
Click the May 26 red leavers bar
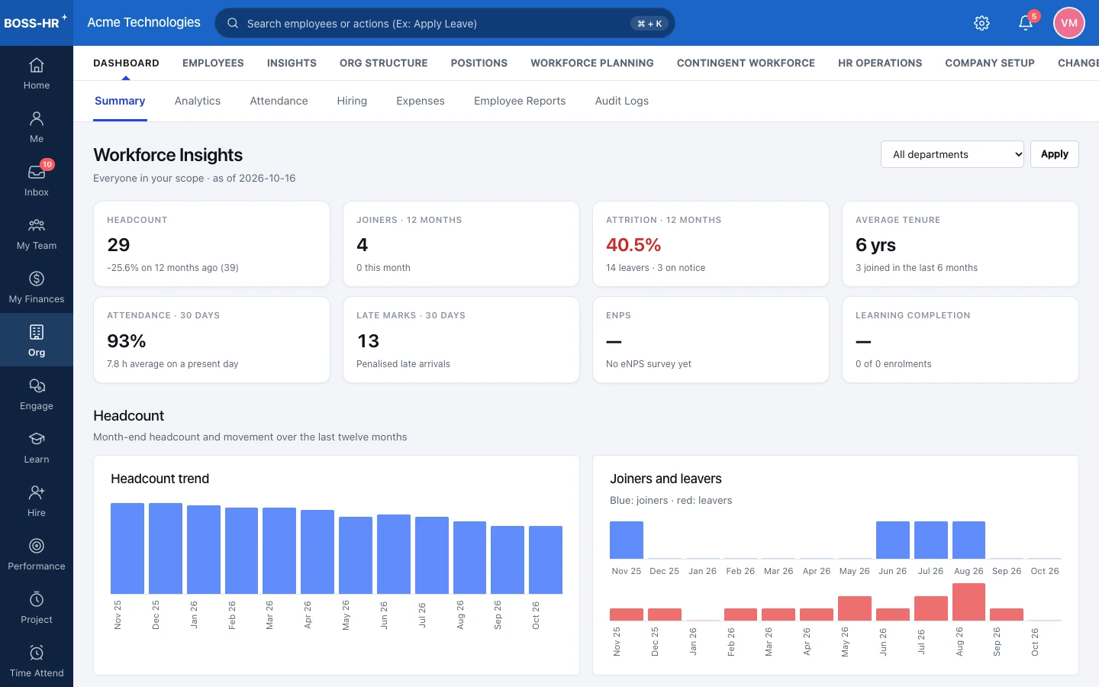tap(855, 608)
